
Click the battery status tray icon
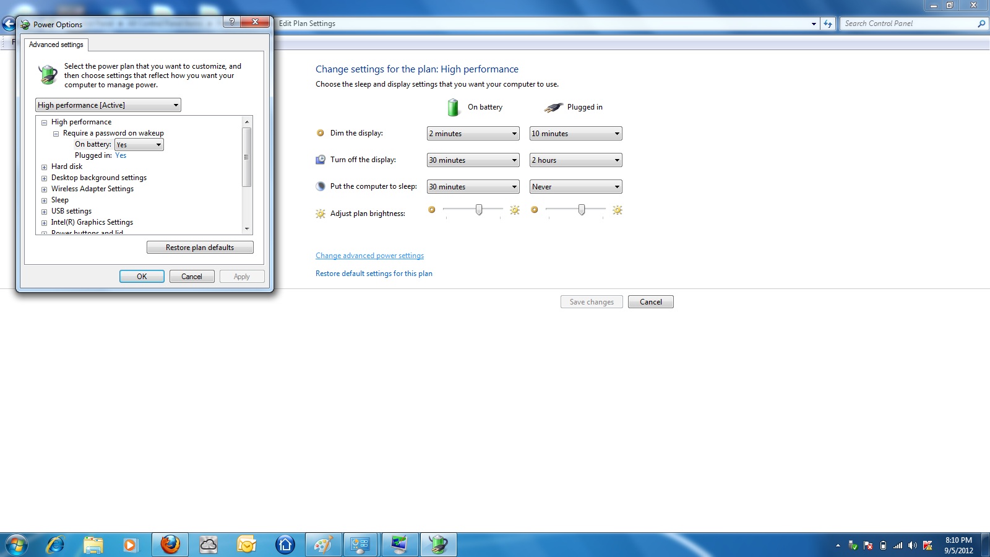pos(883,545)
